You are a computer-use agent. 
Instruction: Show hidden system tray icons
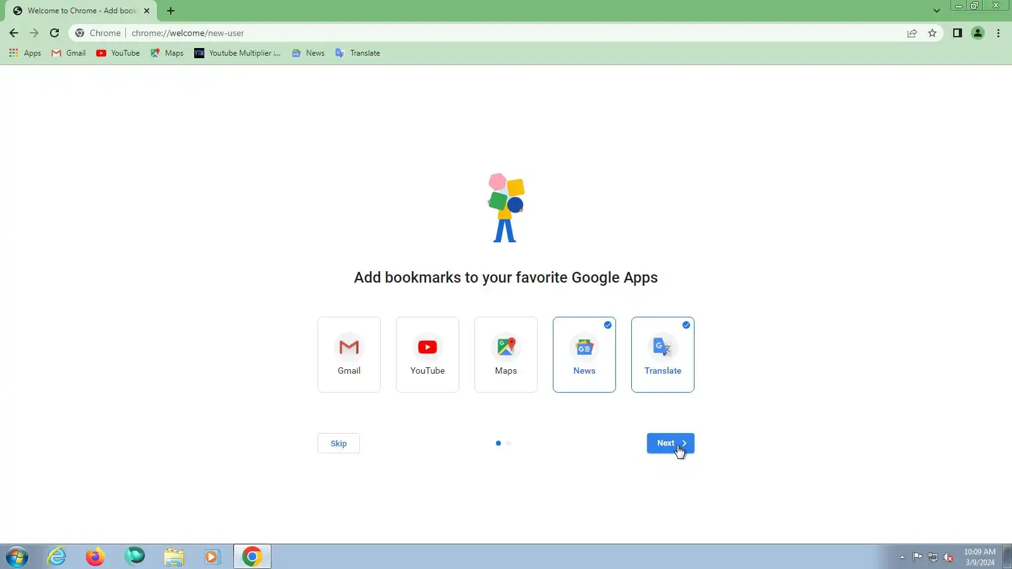click(x=902, y=557)
